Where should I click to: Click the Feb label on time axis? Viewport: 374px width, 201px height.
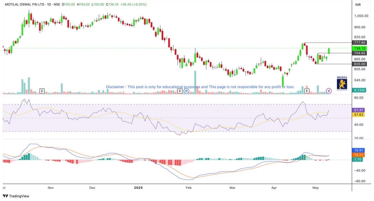[x=189, y=188]
